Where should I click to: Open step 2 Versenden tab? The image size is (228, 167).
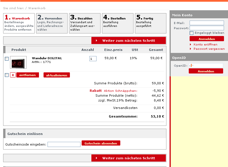(52, 23)
